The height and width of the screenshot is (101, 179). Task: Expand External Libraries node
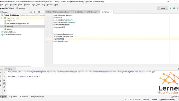coord(10,32)
